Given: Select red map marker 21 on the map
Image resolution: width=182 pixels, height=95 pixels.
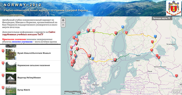Looking at the screenshot, I should coord(74,37).
